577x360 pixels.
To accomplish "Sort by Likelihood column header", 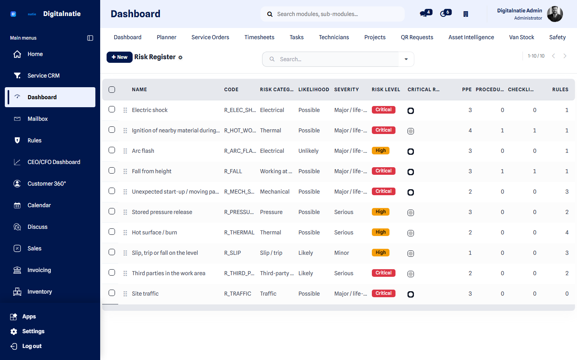I will pos(314,90).
